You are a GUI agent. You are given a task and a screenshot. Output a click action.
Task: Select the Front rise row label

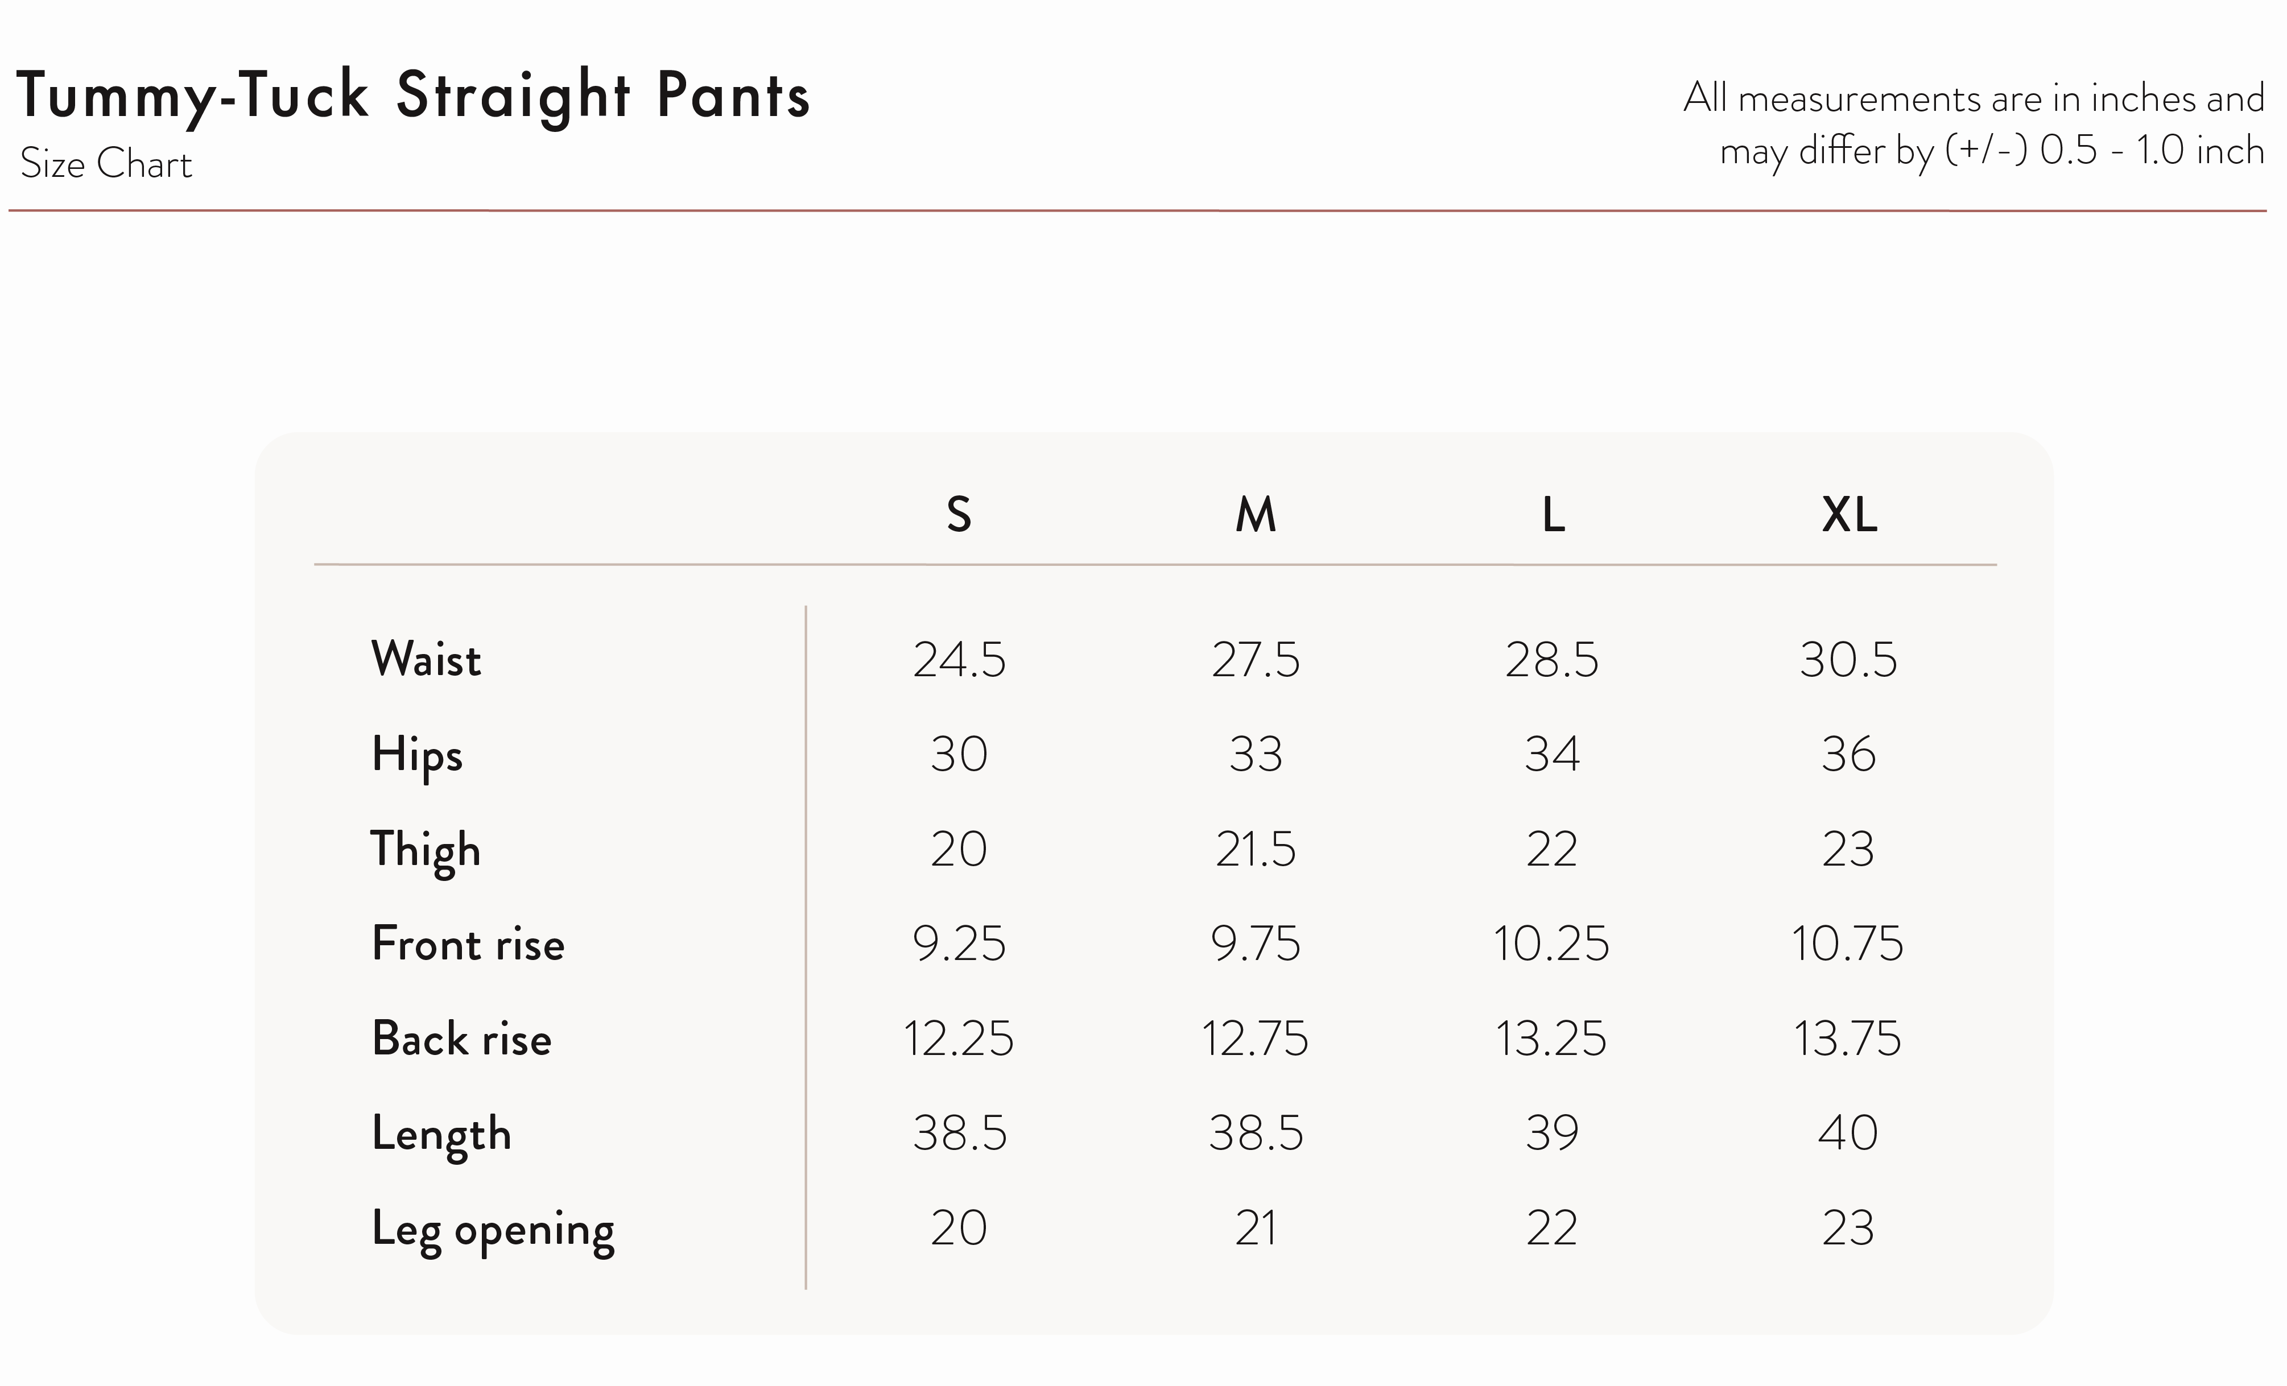tap(468, 945)
